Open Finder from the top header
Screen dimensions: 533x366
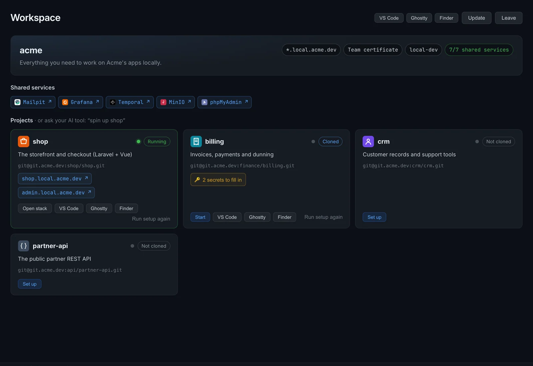(446, 18)
